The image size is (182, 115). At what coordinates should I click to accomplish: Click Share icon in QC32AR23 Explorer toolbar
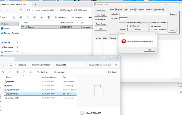tap(24, 72)
